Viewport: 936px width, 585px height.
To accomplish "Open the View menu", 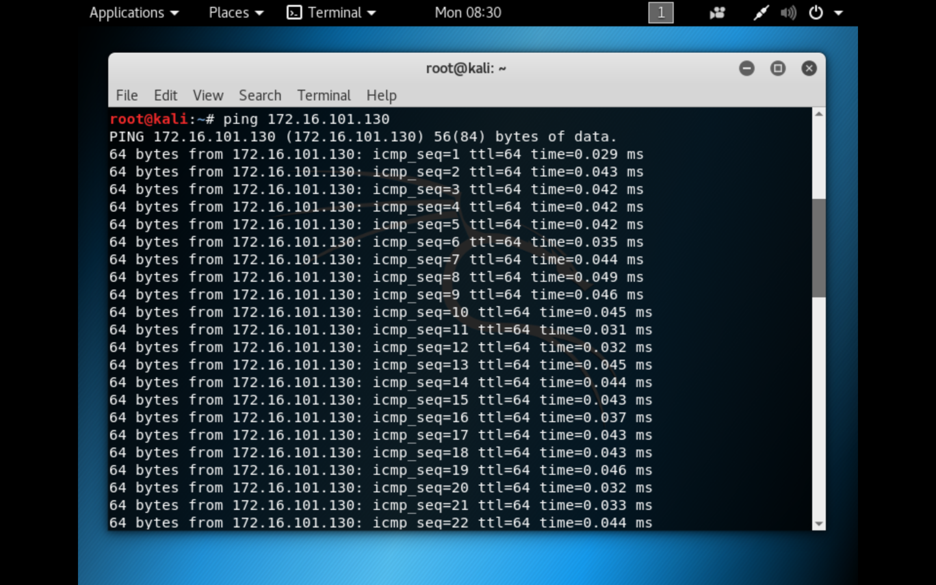I will (x=208, y=95).
